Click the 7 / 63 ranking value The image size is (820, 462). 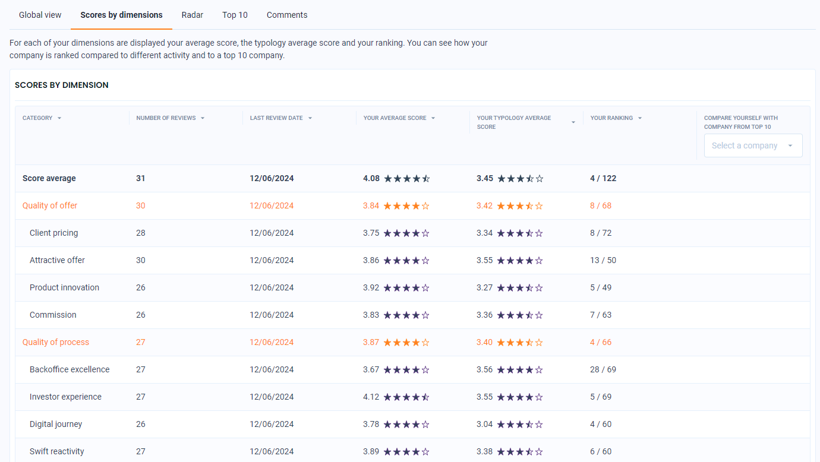(601, 315)
